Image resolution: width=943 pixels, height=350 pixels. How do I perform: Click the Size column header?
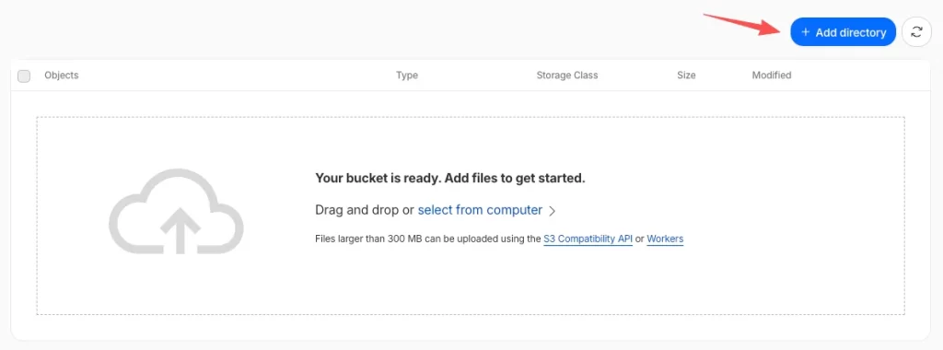tap(686, 76)
